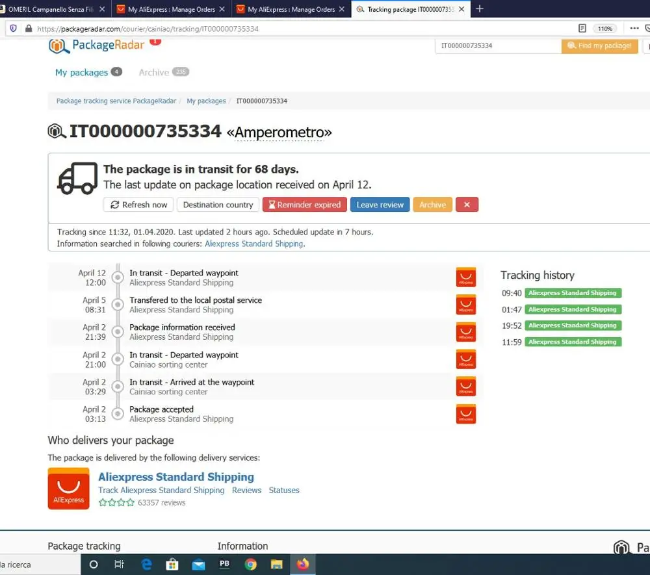650x575 pixels.
Task: Open Aliexpress Standard Shipping heading link
Action: coord(175,478)
